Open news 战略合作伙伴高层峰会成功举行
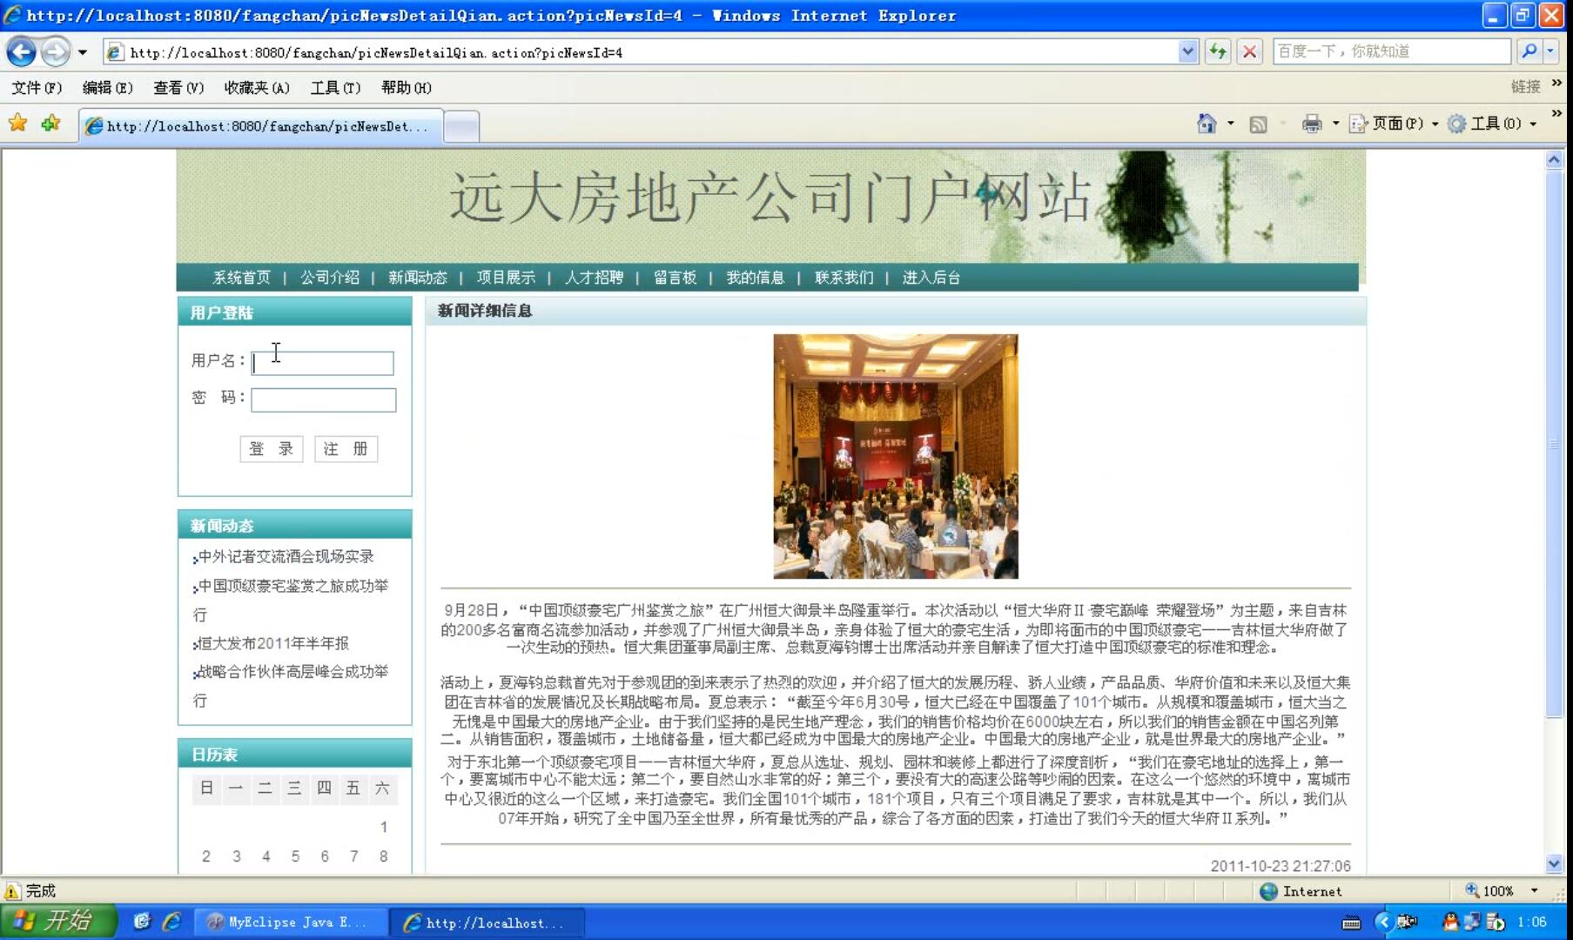 (x=290, y=686)
